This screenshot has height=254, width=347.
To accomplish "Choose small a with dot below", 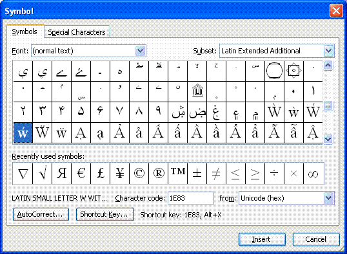I will pyautogui.click(x=100, y=133).
